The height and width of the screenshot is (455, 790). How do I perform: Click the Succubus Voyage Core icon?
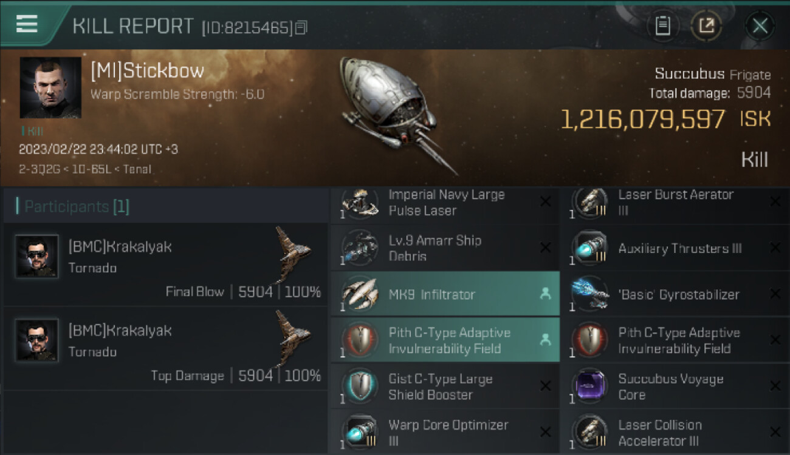click(589, 386)
